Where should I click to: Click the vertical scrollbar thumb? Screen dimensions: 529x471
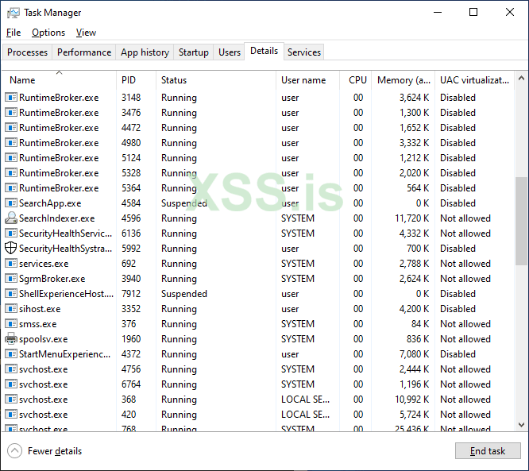click(521, 221)
